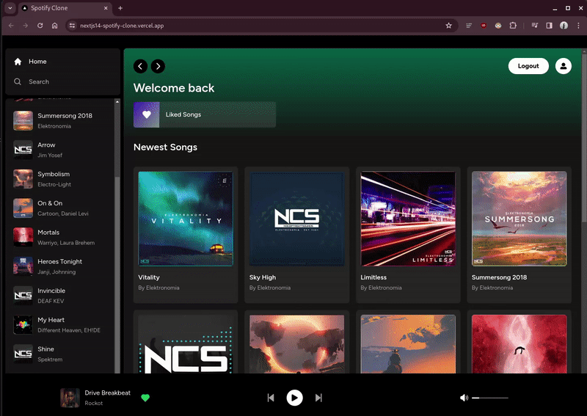Click the colorful round extension icon

coord(498,26)
